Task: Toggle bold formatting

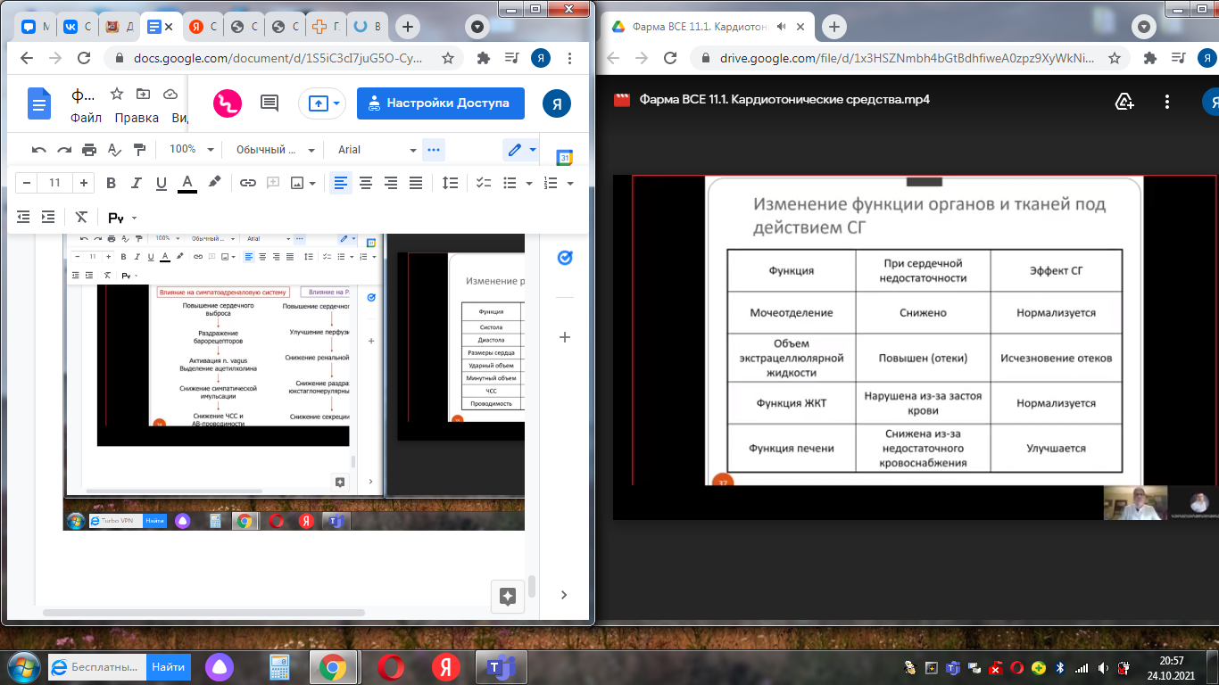Action: click(112, 183)
